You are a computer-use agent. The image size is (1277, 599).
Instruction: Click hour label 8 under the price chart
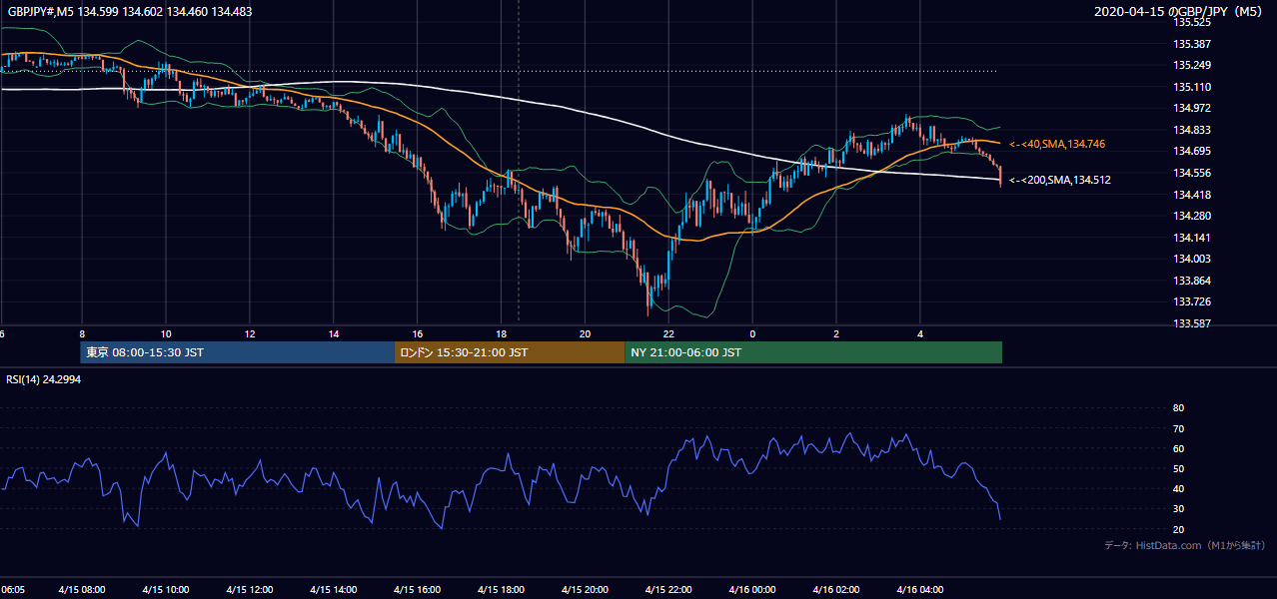82,334
